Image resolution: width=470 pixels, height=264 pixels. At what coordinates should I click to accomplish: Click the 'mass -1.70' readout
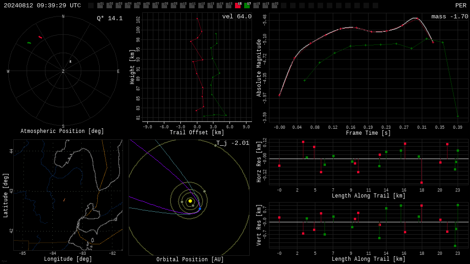click(450, 16)
